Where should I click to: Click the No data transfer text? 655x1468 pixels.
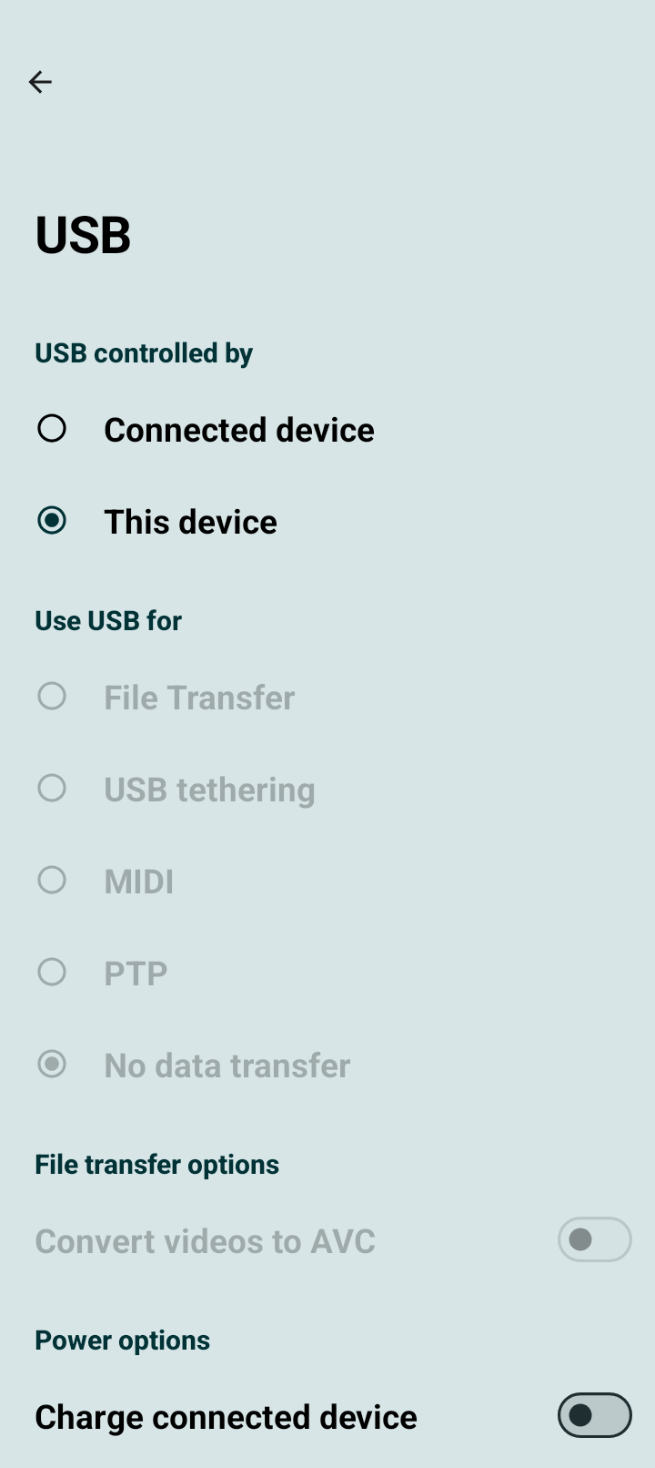(227, 1065)
